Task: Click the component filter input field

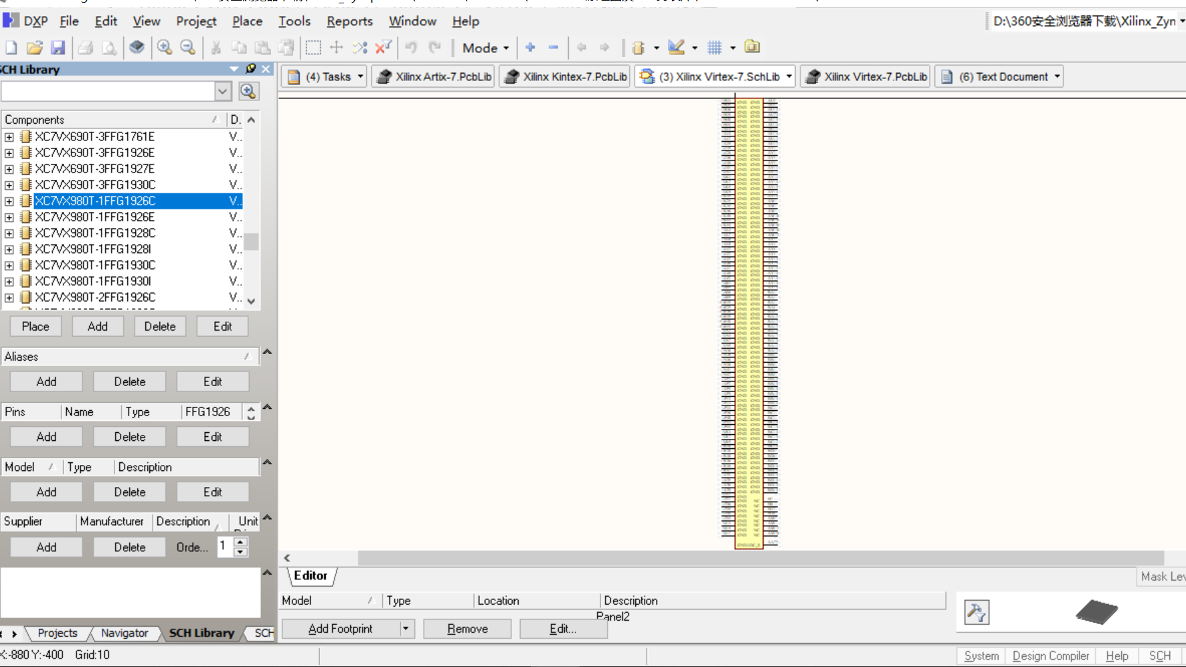Action: tap(108, 91)
